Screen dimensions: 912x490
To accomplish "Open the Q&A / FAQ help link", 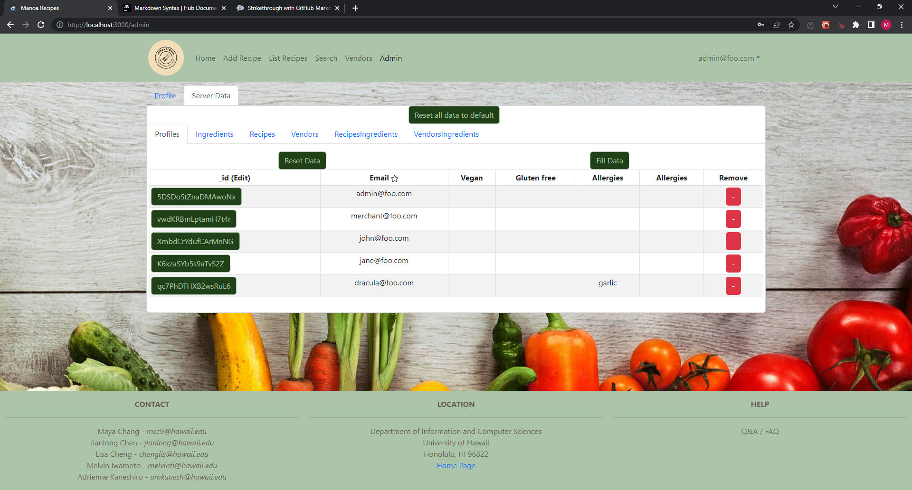I will (760, 431).
